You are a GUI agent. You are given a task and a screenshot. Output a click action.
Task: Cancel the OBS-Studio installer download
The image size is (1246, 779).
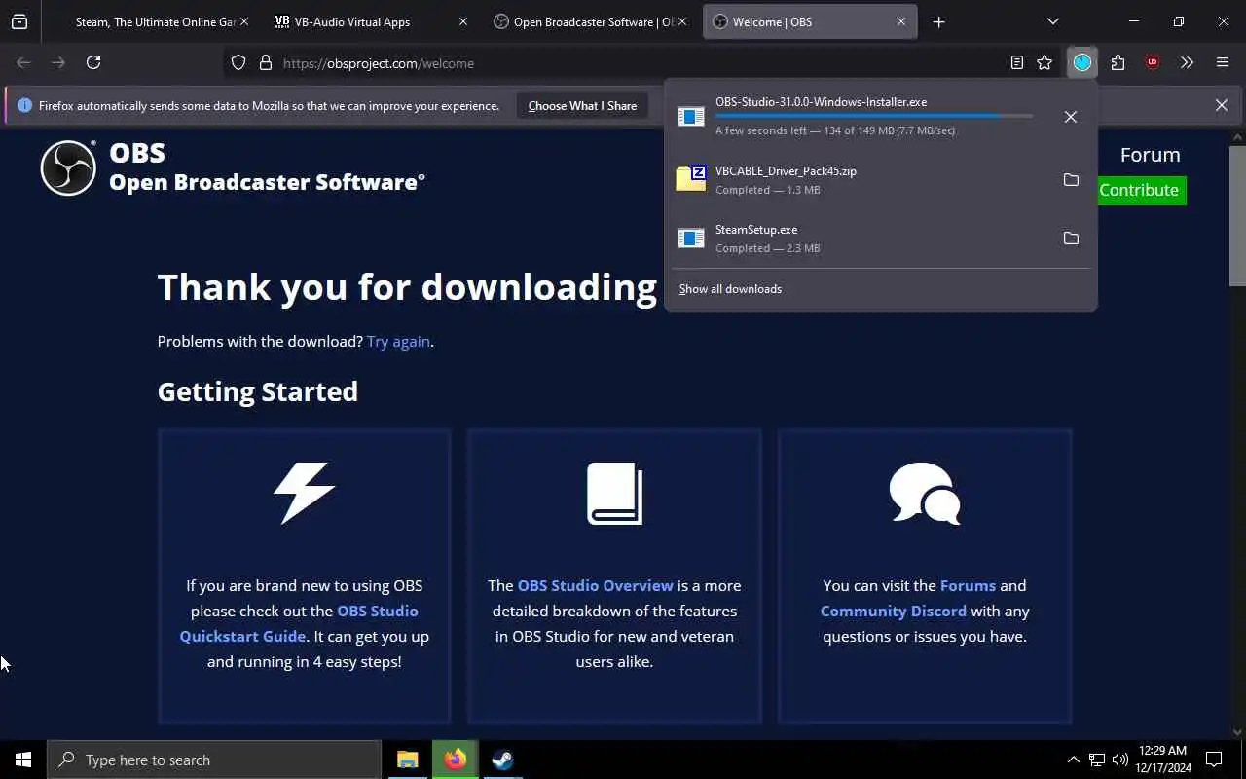[x=1070, y=117]
